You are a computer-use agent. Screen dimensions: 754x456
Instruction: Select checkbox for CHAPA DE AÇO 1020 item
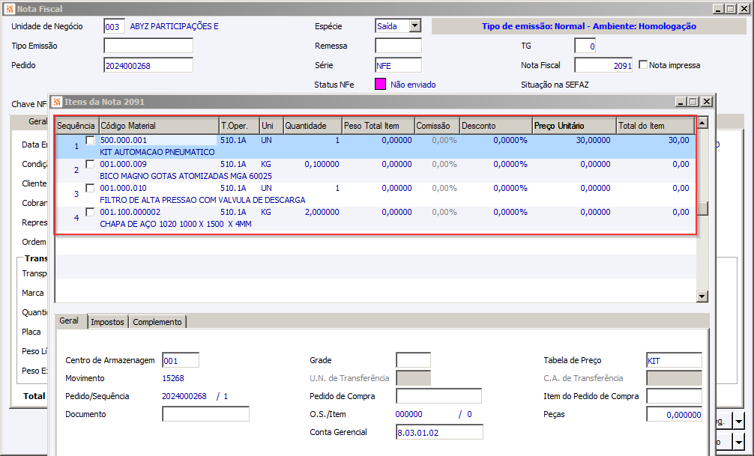[x=91, y=213]
